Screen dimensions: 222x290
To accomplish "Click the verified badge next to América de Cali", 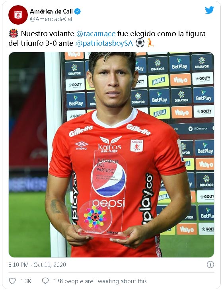I will coord(77,12).
